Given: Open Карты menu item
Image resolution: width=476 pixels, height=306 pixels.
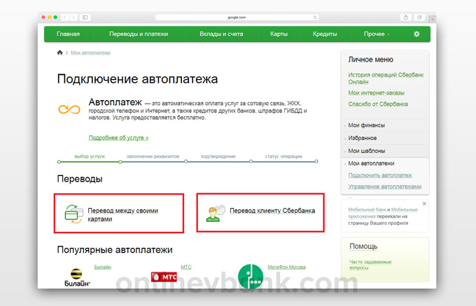Looking at the screenshot, I should (279, 34).
